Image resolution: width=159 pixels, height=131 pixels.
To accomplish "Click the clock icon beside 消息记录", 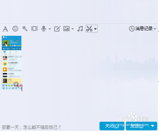I will pos(132,29).
